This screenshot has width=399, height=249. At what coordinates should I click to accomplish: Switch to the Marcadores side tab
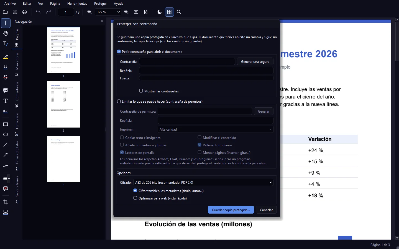pos(17,64)
